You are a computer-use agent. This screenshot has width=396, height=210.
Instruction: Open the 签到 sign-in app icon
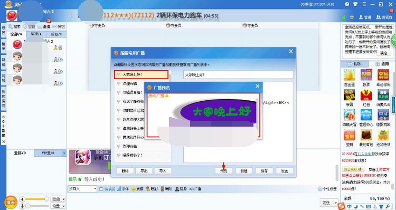350,135
